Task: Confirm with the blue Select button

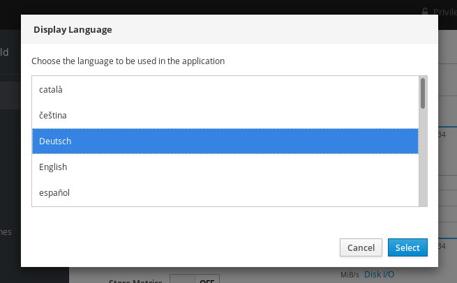Action: coord(407,247)
